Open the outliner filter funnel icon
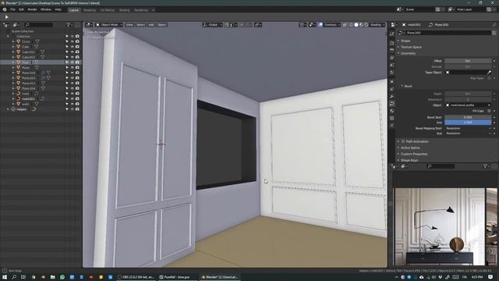Viewport: 499px width, 281px height. tap(68, 24)
